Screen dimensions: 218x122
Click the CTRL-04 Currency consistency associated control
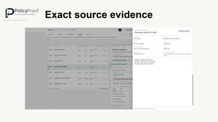(x=141, y=49)
